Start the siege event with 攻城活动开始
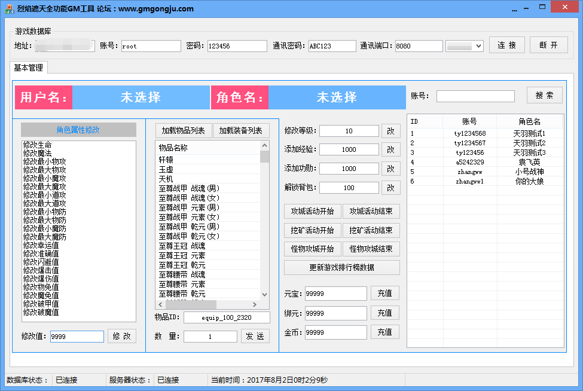Viewport: 583px width, 391px height. click(312, 211)
